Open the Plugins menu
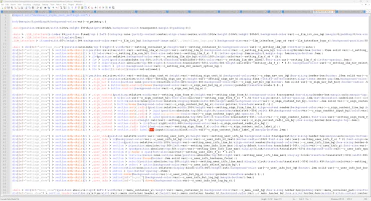 [x=71, y=4]
